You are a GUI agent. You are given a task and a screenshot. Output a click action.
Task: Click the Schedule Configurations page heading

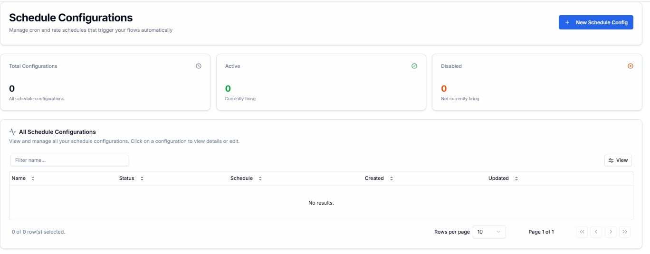[71, 18]
